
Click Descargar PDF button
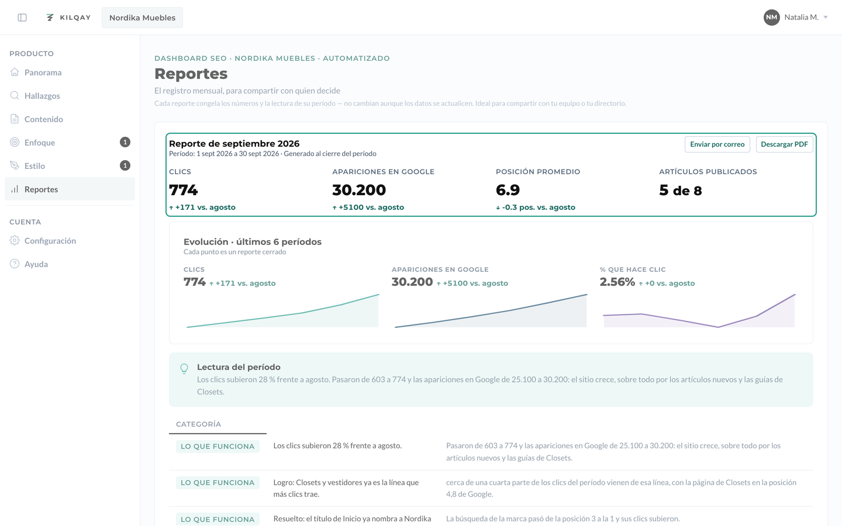coord(784,144)
